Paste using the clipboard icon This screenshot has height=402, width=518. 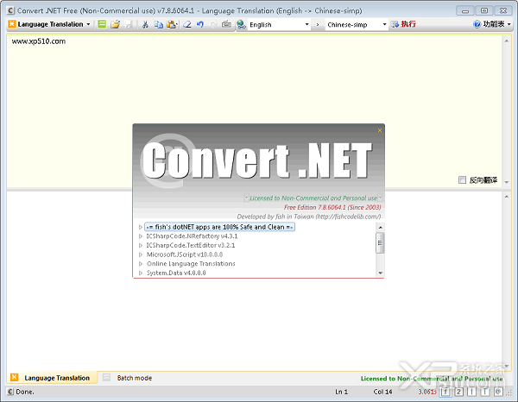point(171,24)
